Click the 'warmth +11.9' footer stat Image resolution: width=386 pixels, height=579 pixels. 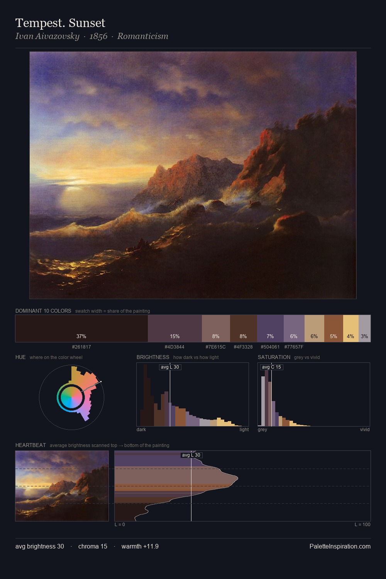[x=140, y=546]
